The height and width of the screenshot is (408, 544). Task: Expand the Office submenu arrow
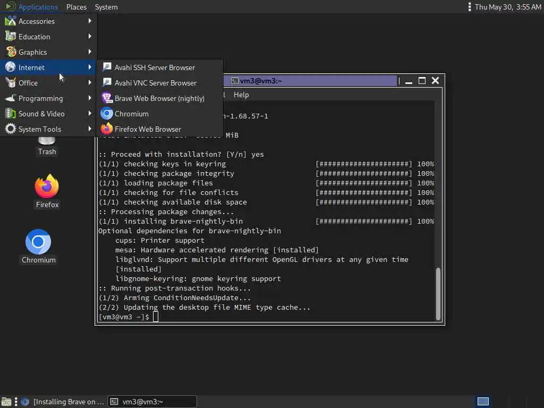90,82
